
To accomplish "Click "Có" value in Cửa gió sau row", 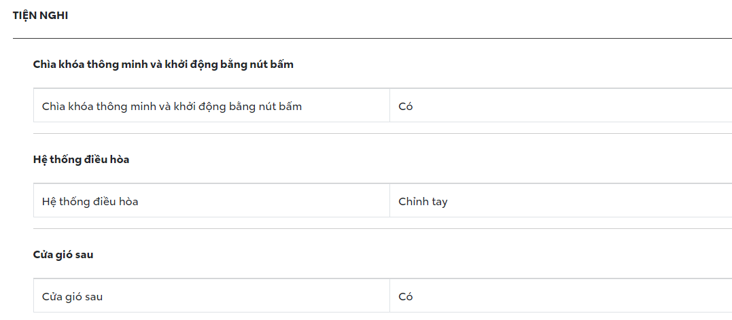I will coord(406,296).
